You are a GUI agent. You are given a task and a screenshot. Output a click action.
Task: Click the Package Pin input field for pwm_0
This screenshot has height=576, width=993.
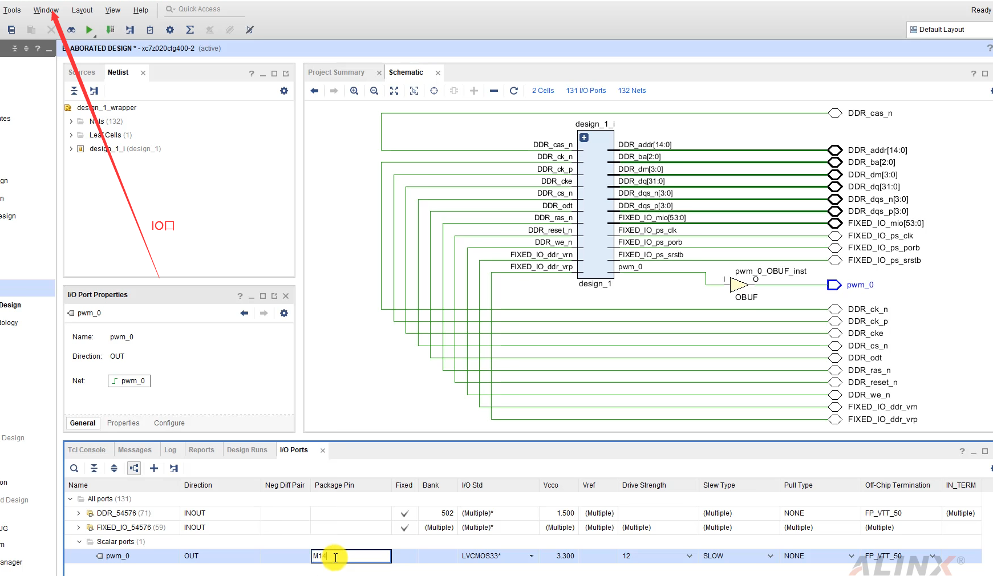click(x=351, y=556)
